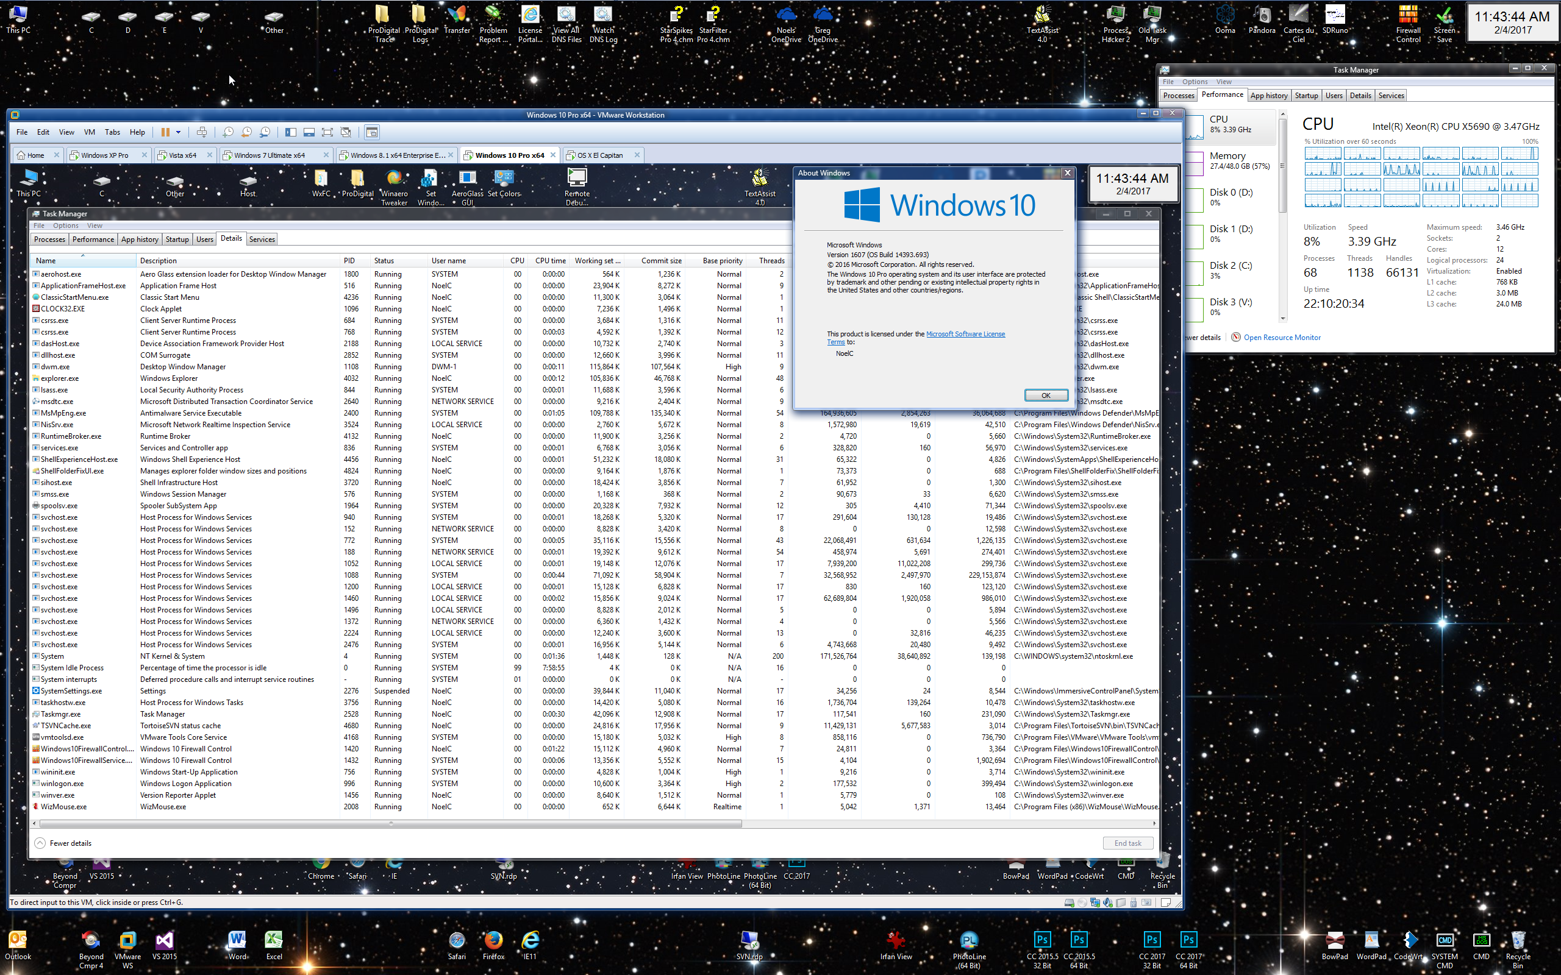Click the Send Ctrl+Alt+Del toolbar icon
This screenshot has height=975, width=1561.
[x=202, y=132]
